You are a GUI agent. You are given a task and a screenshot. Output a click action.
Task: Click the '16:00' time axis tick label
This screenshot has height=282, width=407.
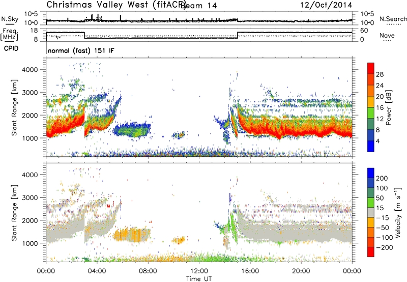[x=250, y=271]
